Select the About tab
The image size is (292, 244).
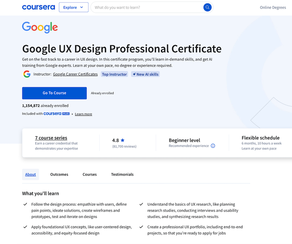31,174
